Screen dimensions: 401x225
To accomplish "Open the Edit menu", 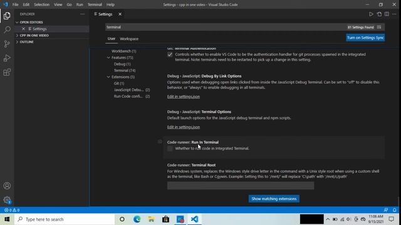I will (x=26, y=4).
